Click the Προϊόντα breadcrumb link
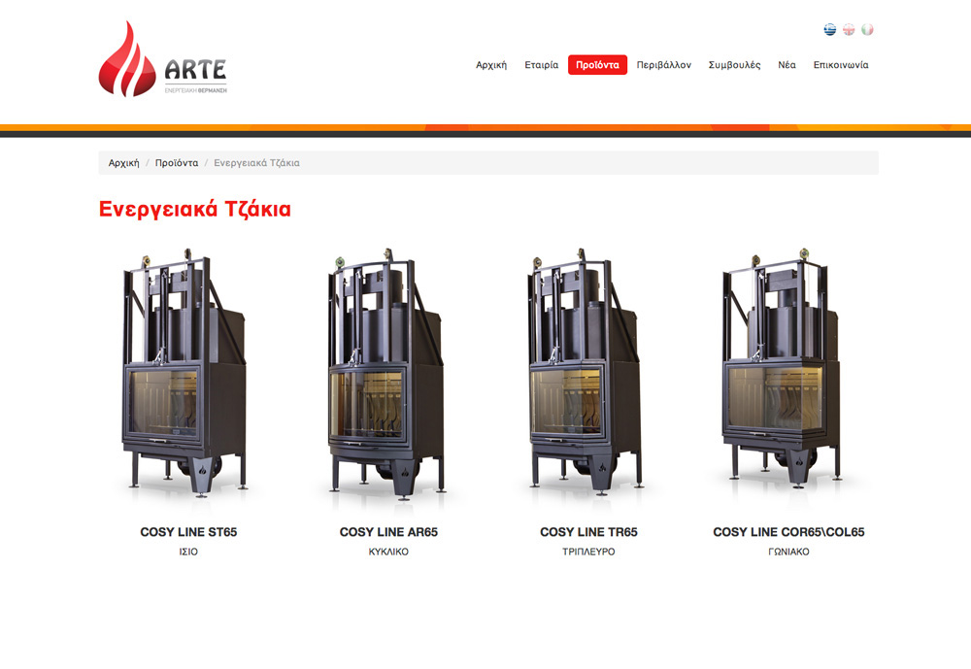 point(177,163)
